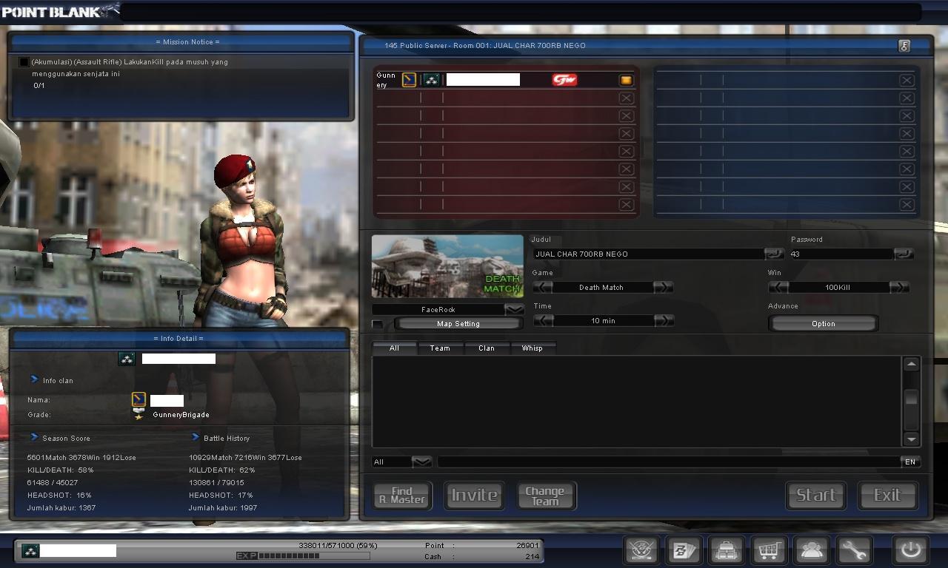Viewport: 948px width, 568px height.
Task: Click the clan mark beside the EXP bar
Action: 30,550
